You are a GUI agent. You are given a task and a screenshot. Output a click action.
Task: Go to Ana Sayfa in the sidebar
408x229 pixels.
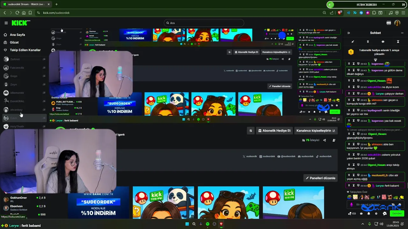17,35
